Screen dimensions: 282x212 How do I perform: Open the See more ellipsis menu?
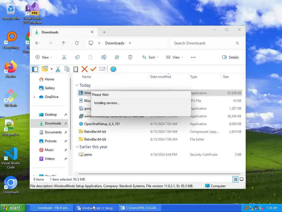tap(193, 57)
